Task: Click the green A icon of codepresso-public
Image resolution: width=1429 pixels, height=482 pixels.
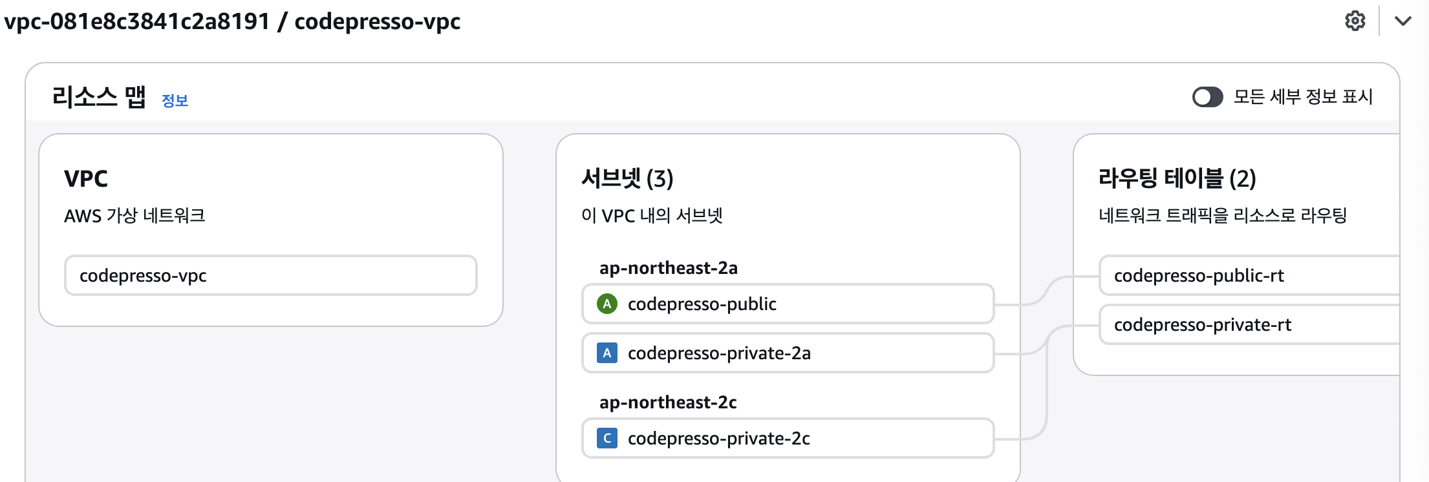Action: tap(607, 304)
